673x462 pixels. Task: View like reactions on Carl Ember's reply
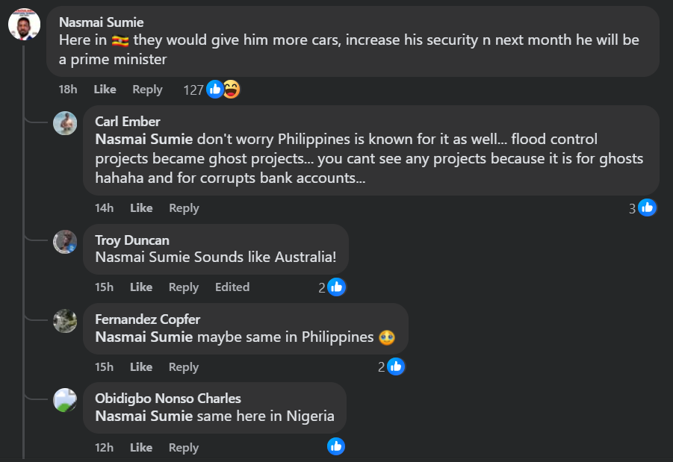pos(647,207)
